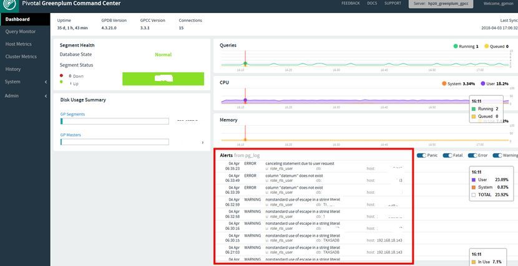Click the GP Masters usage bar
The width and height of the screenshot is (518, 266).
click(x=115, y=142)
